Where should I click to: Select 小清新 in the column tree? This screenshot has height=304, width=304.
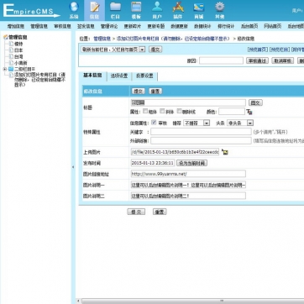(21, 63)
